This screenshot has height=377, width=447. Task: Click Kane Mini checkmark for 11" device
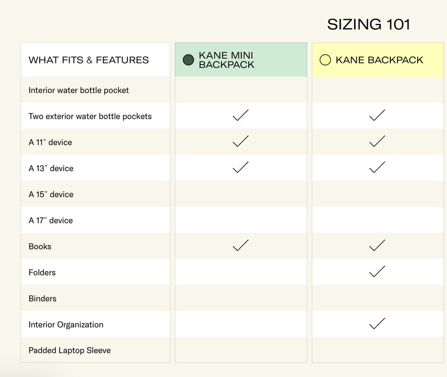point(240,141)
